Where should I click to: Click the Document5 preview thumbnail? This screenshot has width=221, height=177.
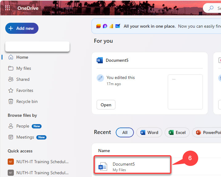pyautogui.click(x=185, y=92)
